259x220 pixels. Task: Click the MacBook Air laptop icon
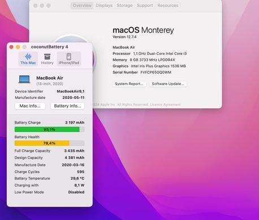[24, 80]
